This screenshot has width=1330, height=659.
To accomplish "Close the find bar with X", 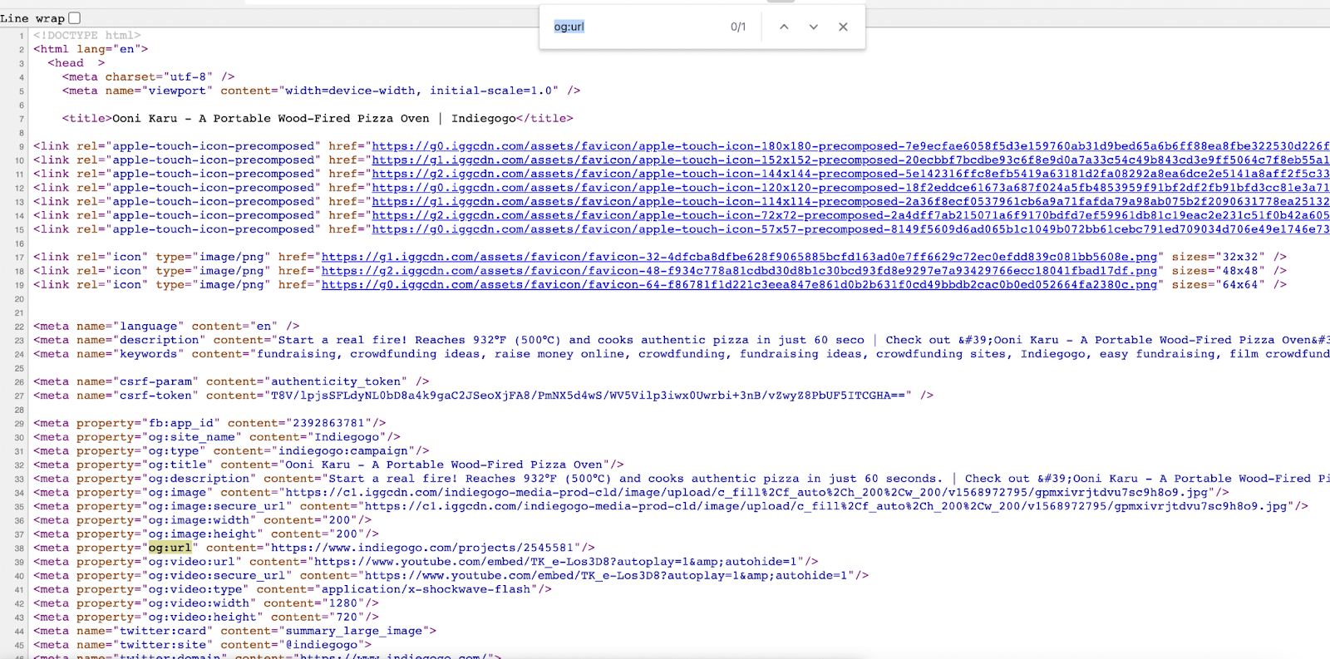I will tap(843, 27).
